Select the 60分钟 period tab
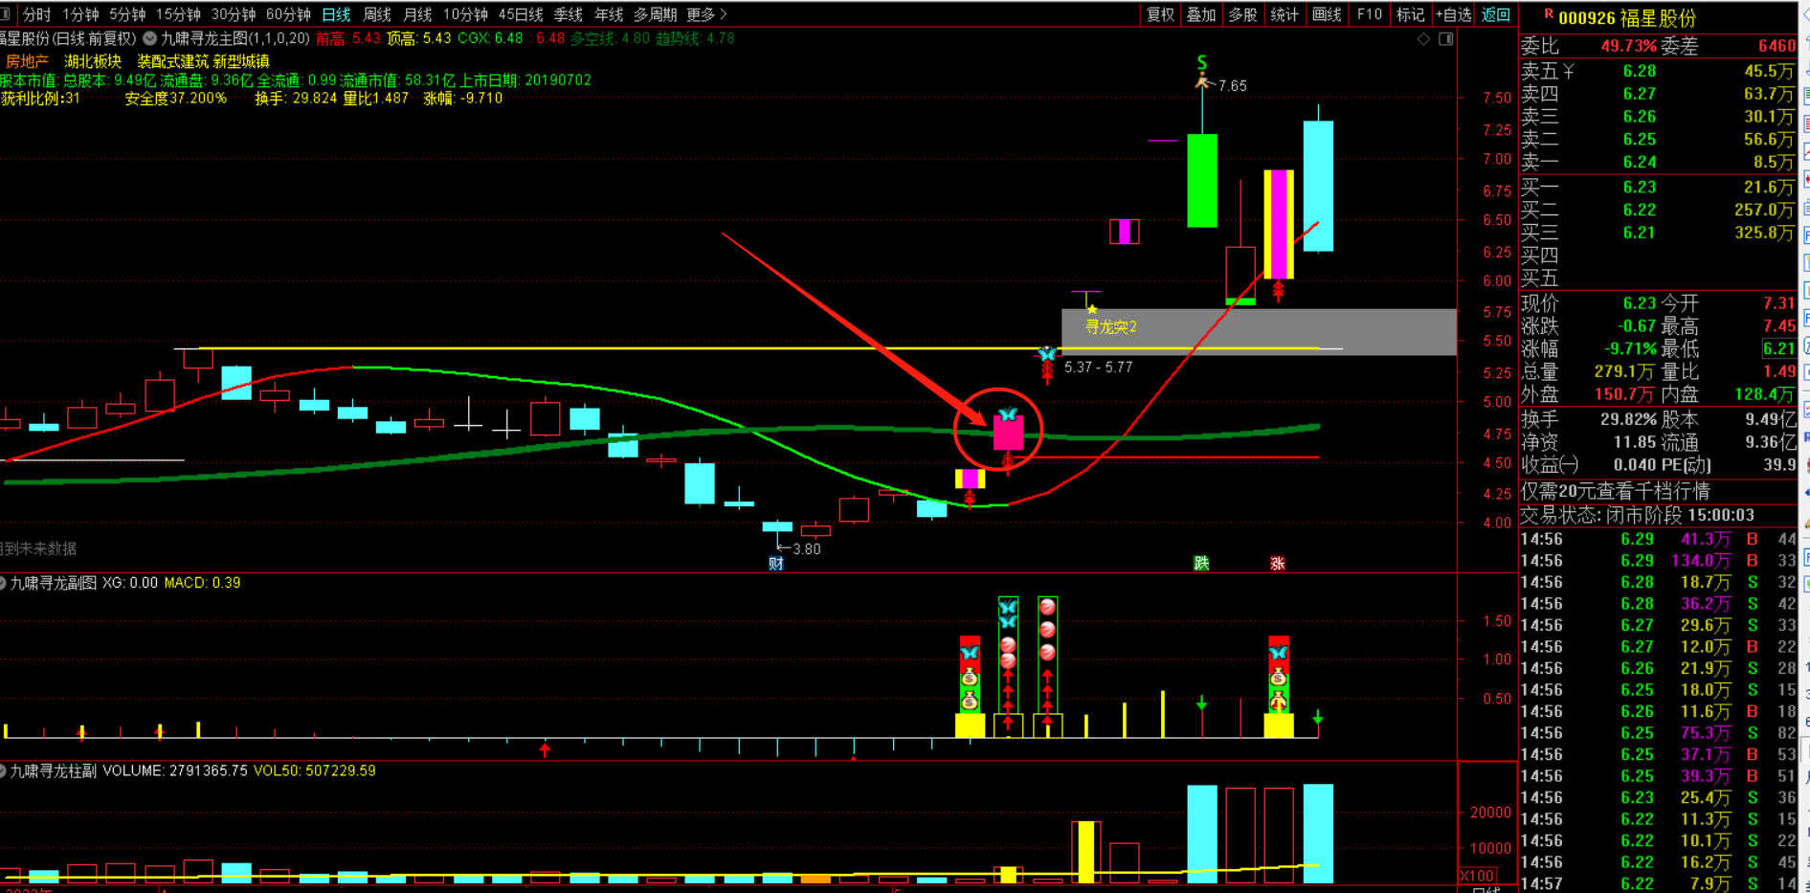 point(288,14)
